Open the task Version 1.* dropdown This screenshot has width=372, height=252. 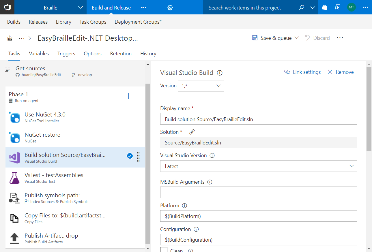(201, 86)
